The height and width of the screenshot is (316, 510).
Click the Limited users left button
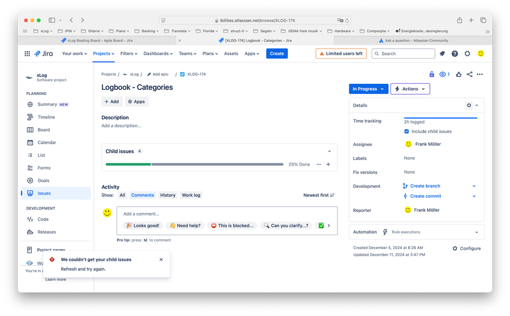click(341, 54)
